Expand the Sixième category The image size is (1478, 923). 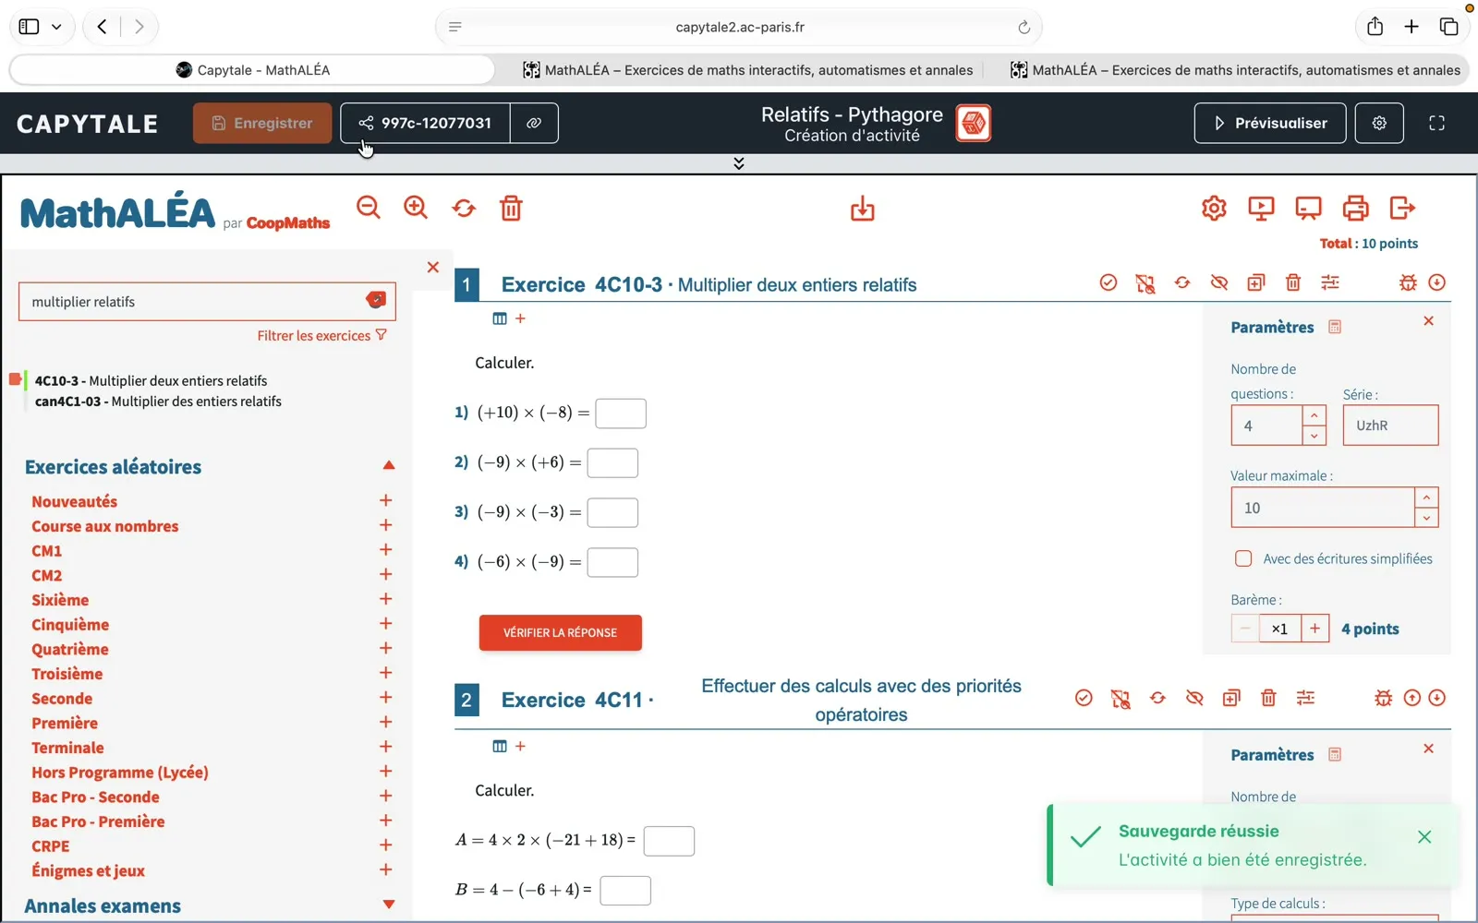click(x=386, y=599)
